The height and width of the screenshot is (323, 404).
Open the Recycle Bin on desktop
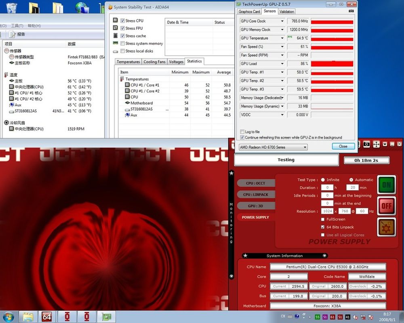tap(11, 7)
